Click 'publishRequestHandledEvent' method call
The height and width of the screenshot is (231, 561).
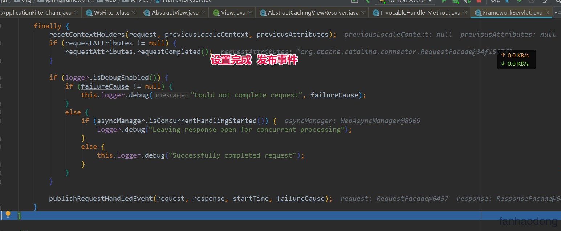pyautogui.click(x=101, y=199)
